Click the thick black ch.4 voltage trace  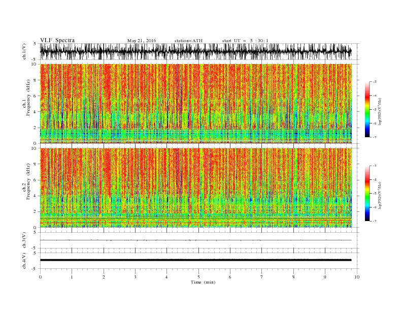tap(196, 260)
